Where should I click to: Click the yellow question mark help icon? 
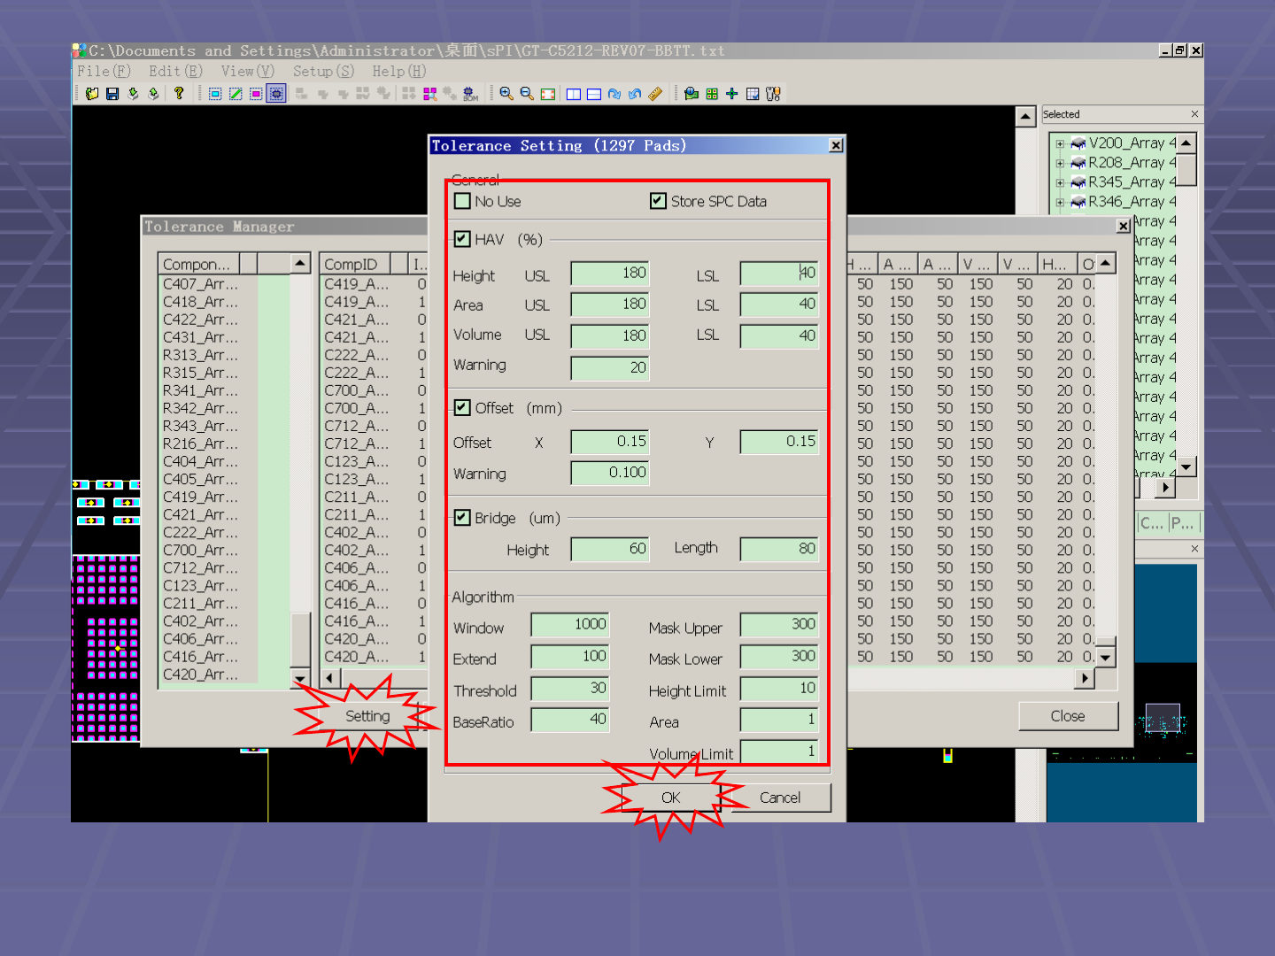pyautogui.click(x=179, y=93)
